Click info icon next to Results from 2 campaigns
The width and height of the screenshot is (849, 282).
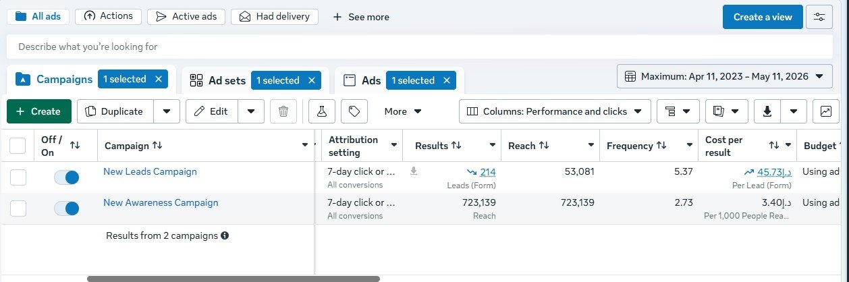pyautogui.click(x=225, y=236)
